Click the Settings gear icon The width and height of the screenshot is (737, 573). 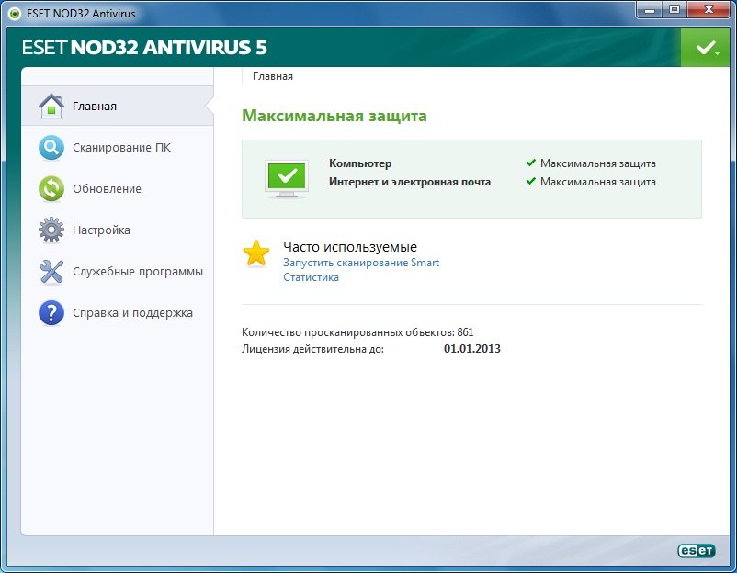tap(51, 230)
